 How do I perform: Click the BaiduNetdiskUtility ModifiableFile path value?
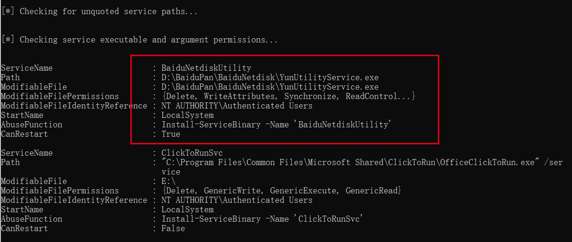[270, 87]
